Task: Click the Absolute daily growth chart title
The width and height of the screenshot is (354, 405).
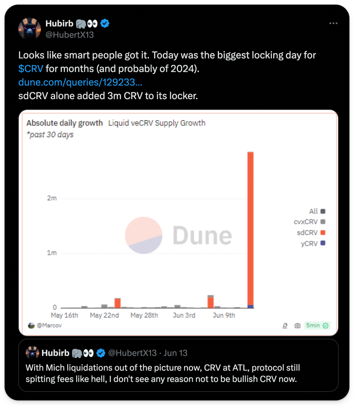Action: coord(65,123)
